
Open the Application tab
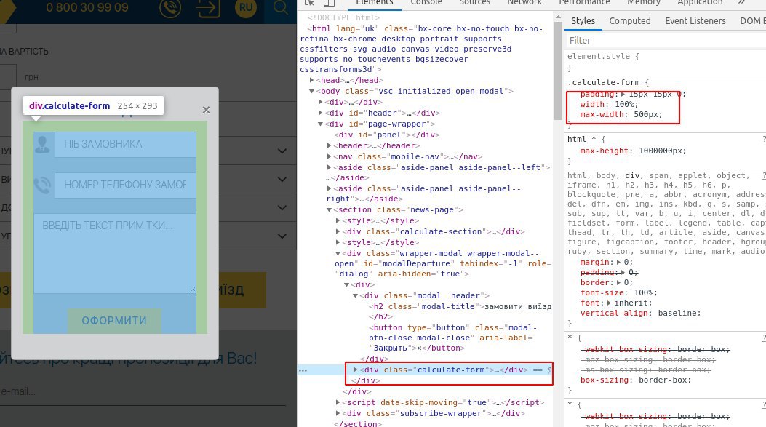tap(700, 3)
